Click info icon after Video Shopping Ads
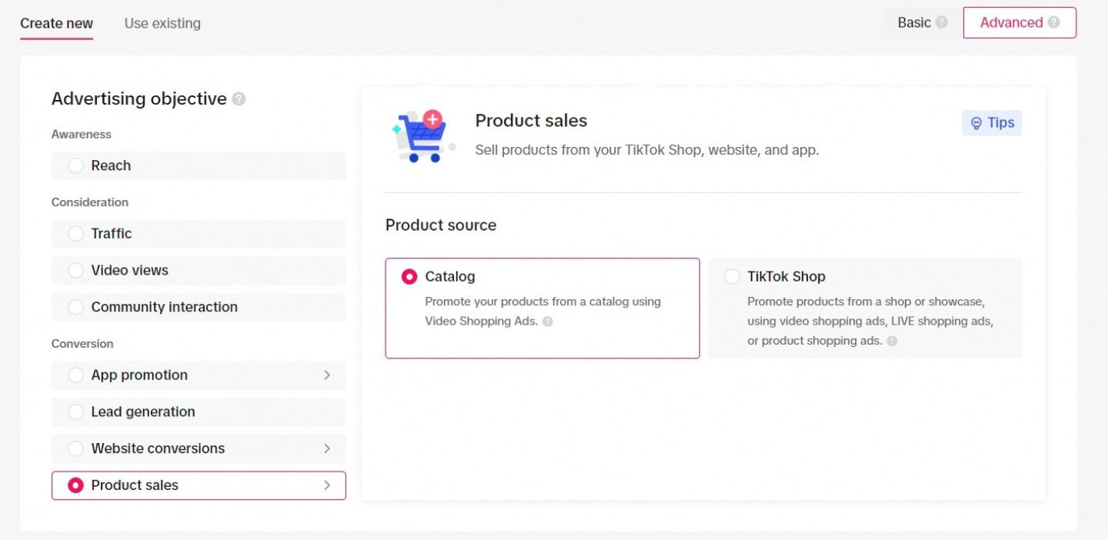The height and width of the screenshot is (540, 1108). pos(548,322)
